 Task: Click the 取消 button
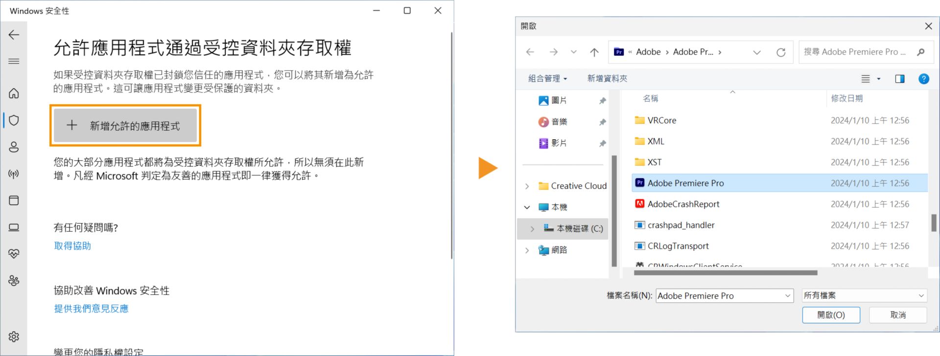(x=898, y=315)
